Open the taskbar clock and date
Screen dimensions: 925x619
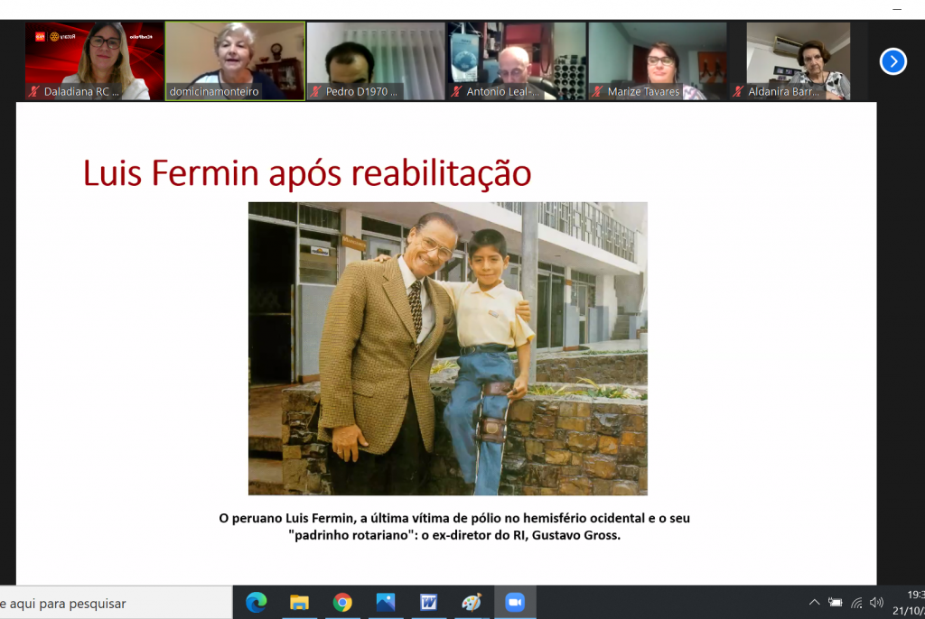(908, 603)
